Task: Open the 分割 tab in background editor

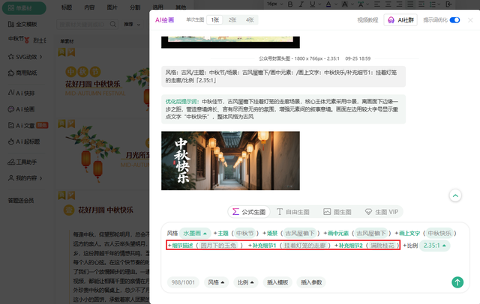Action: (135, 7)
